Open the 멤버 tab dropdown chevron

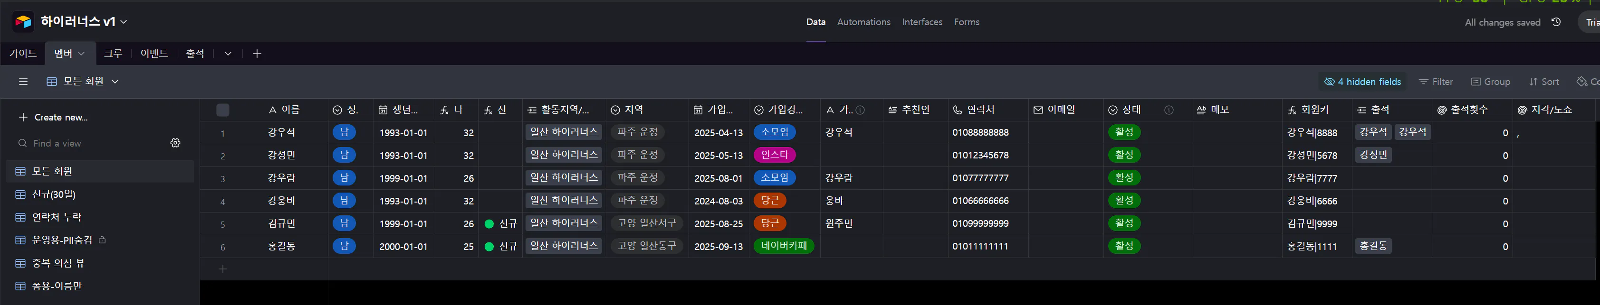click(81, 53)
